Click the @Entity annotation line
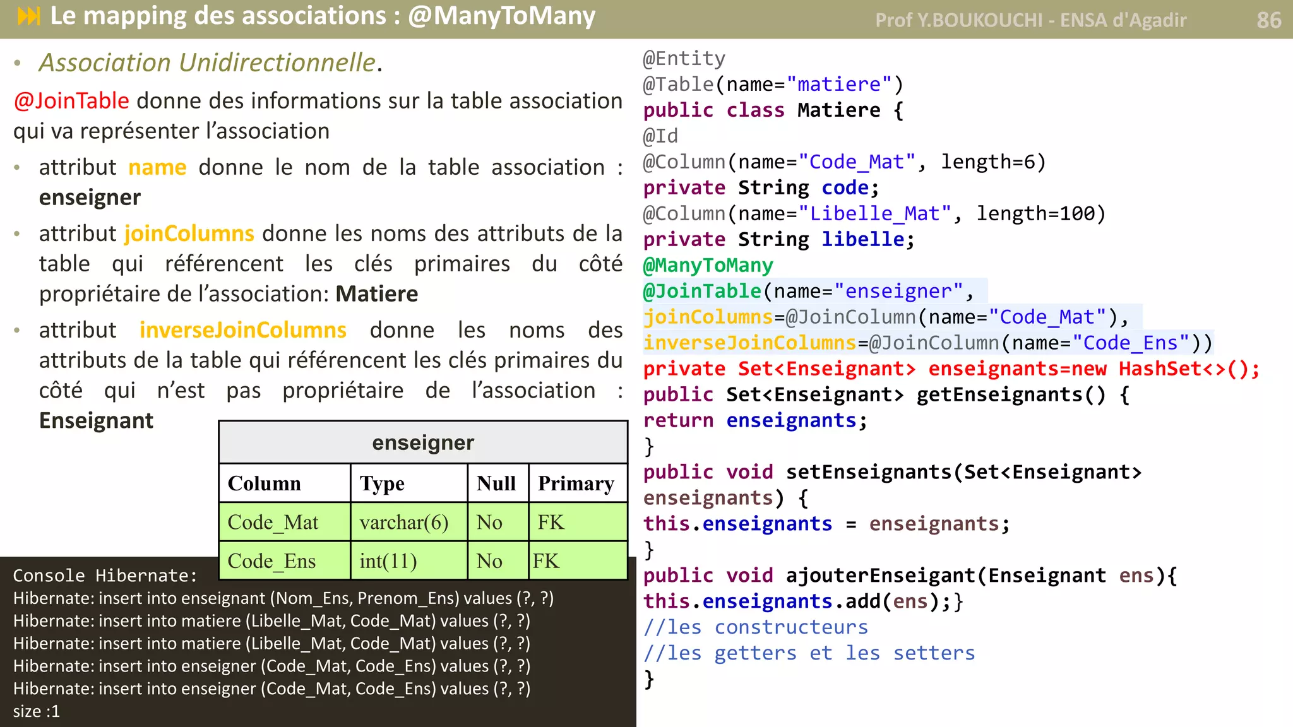The image size is (1293, 727). (x=684, y=59)
